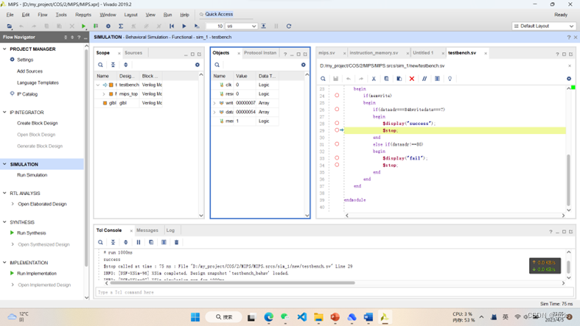The width and height of the screenshot is (580, 326).
Task: Click the column selection mode icon in the editor
Action: click(437, 79)
